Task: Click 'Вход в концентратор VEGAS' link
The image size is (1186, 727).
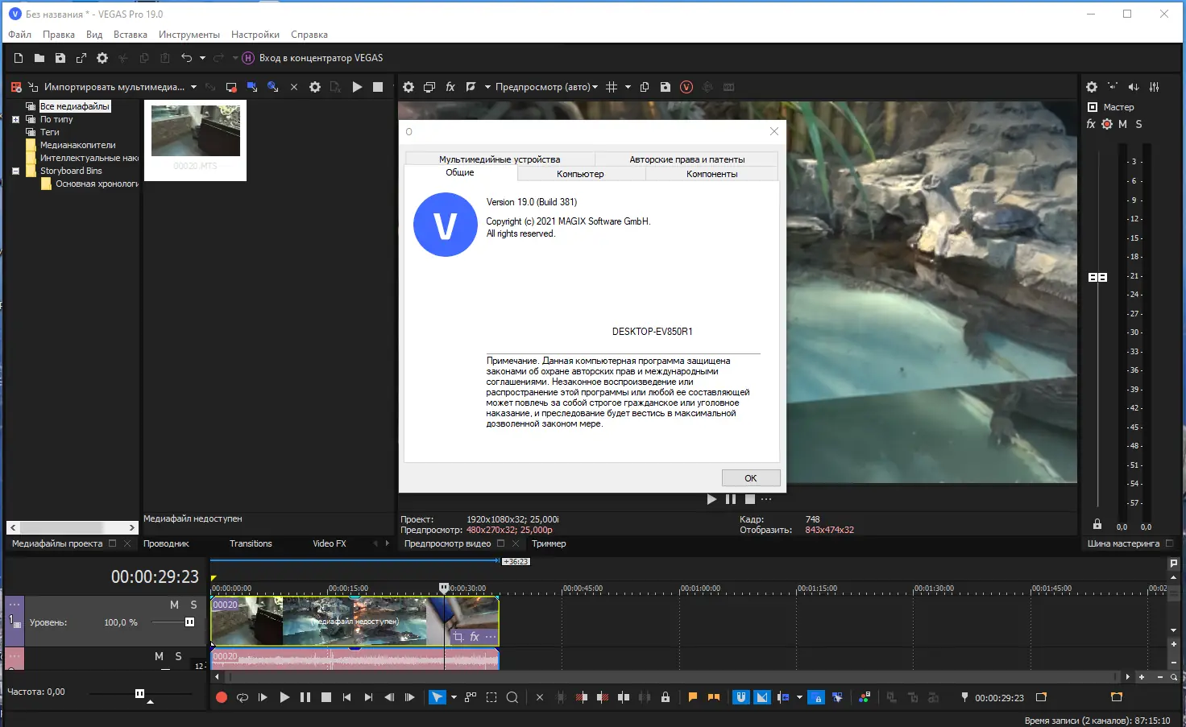Action: [321, 58]
